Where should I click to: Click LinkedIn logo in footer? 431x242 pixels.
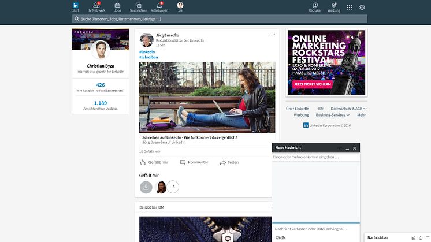(x=306, y=125)
